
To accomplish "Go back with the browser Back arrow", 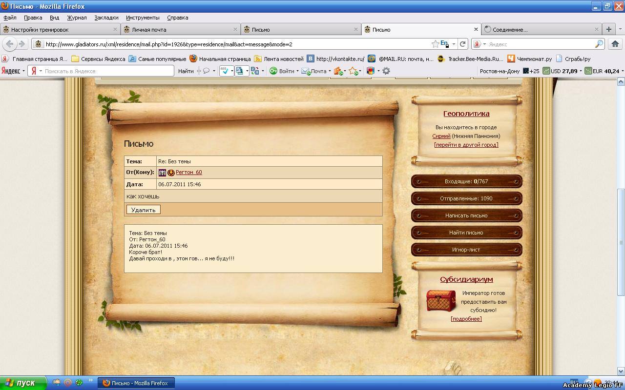I will tap(9, 44).
